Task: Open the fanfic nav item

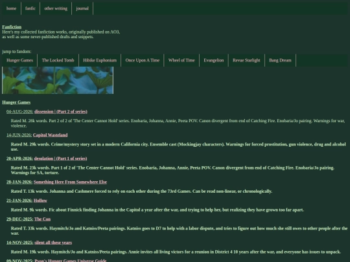Action: pyautogui.click(x=30, y=8)
